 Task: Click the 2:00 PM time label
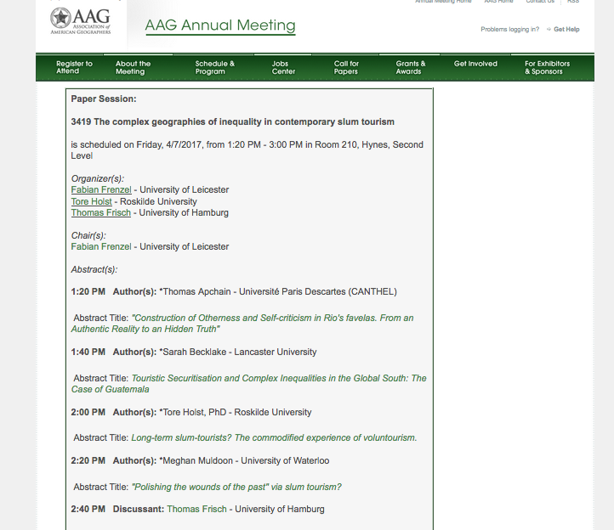[88, 412]
